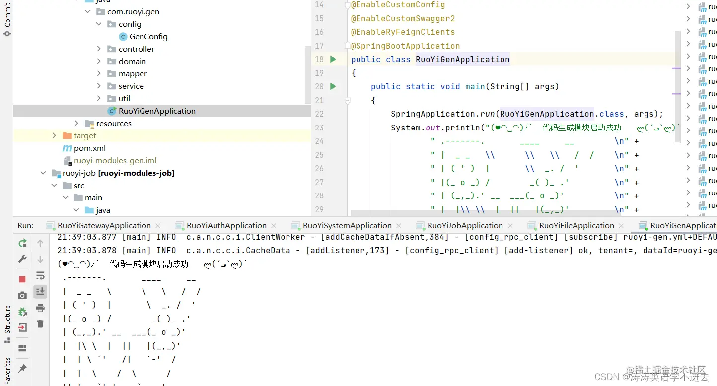Expand the target folder
This screenshot has height=386, width=717.
point(54,135)
